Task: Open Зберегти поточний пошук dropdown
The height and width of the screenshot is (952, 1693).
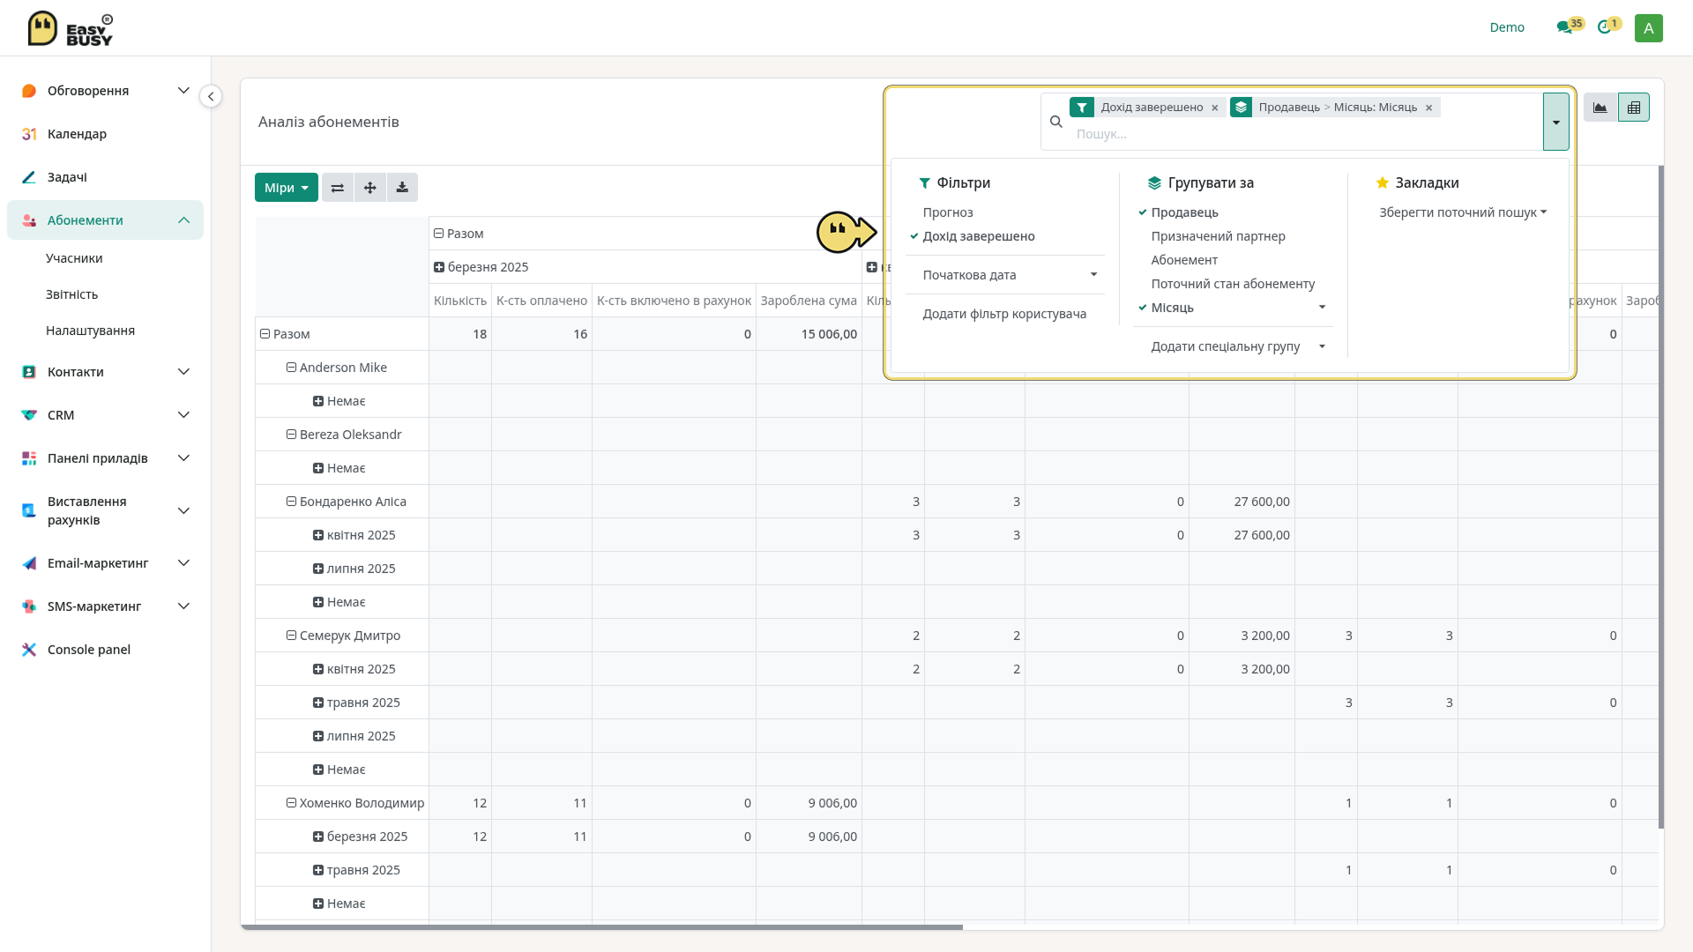Action: (x=1463, y=212)
